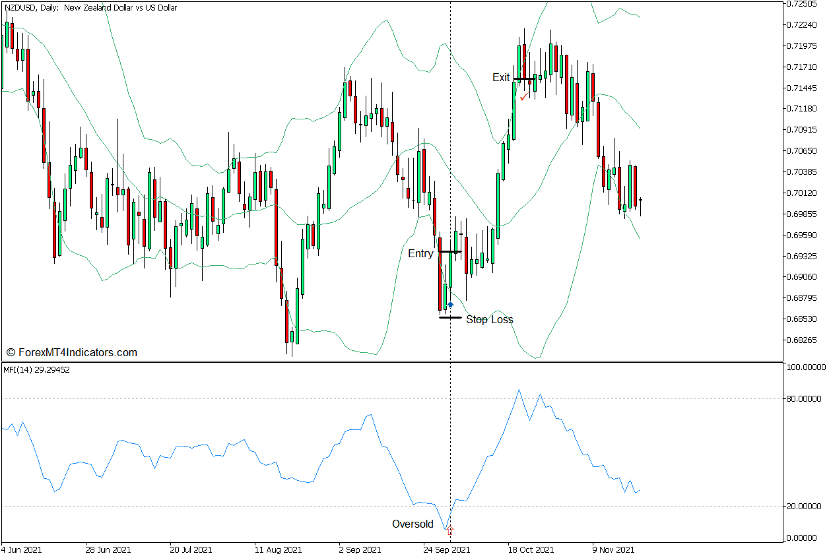Click the red checkmark near the Exit line
The width and height of the screenshot is (829, 558).
[523, 97]
